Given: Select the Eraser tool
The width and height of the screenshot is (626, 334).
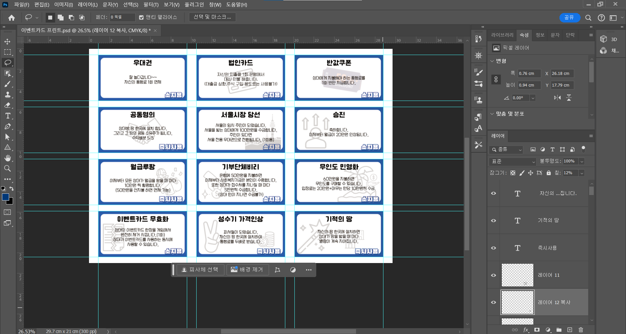Looking at the screenshot, I should (7, 105).
